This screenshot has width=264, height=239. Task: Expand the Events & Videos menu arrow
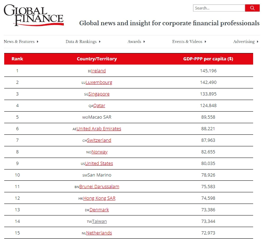205,42
